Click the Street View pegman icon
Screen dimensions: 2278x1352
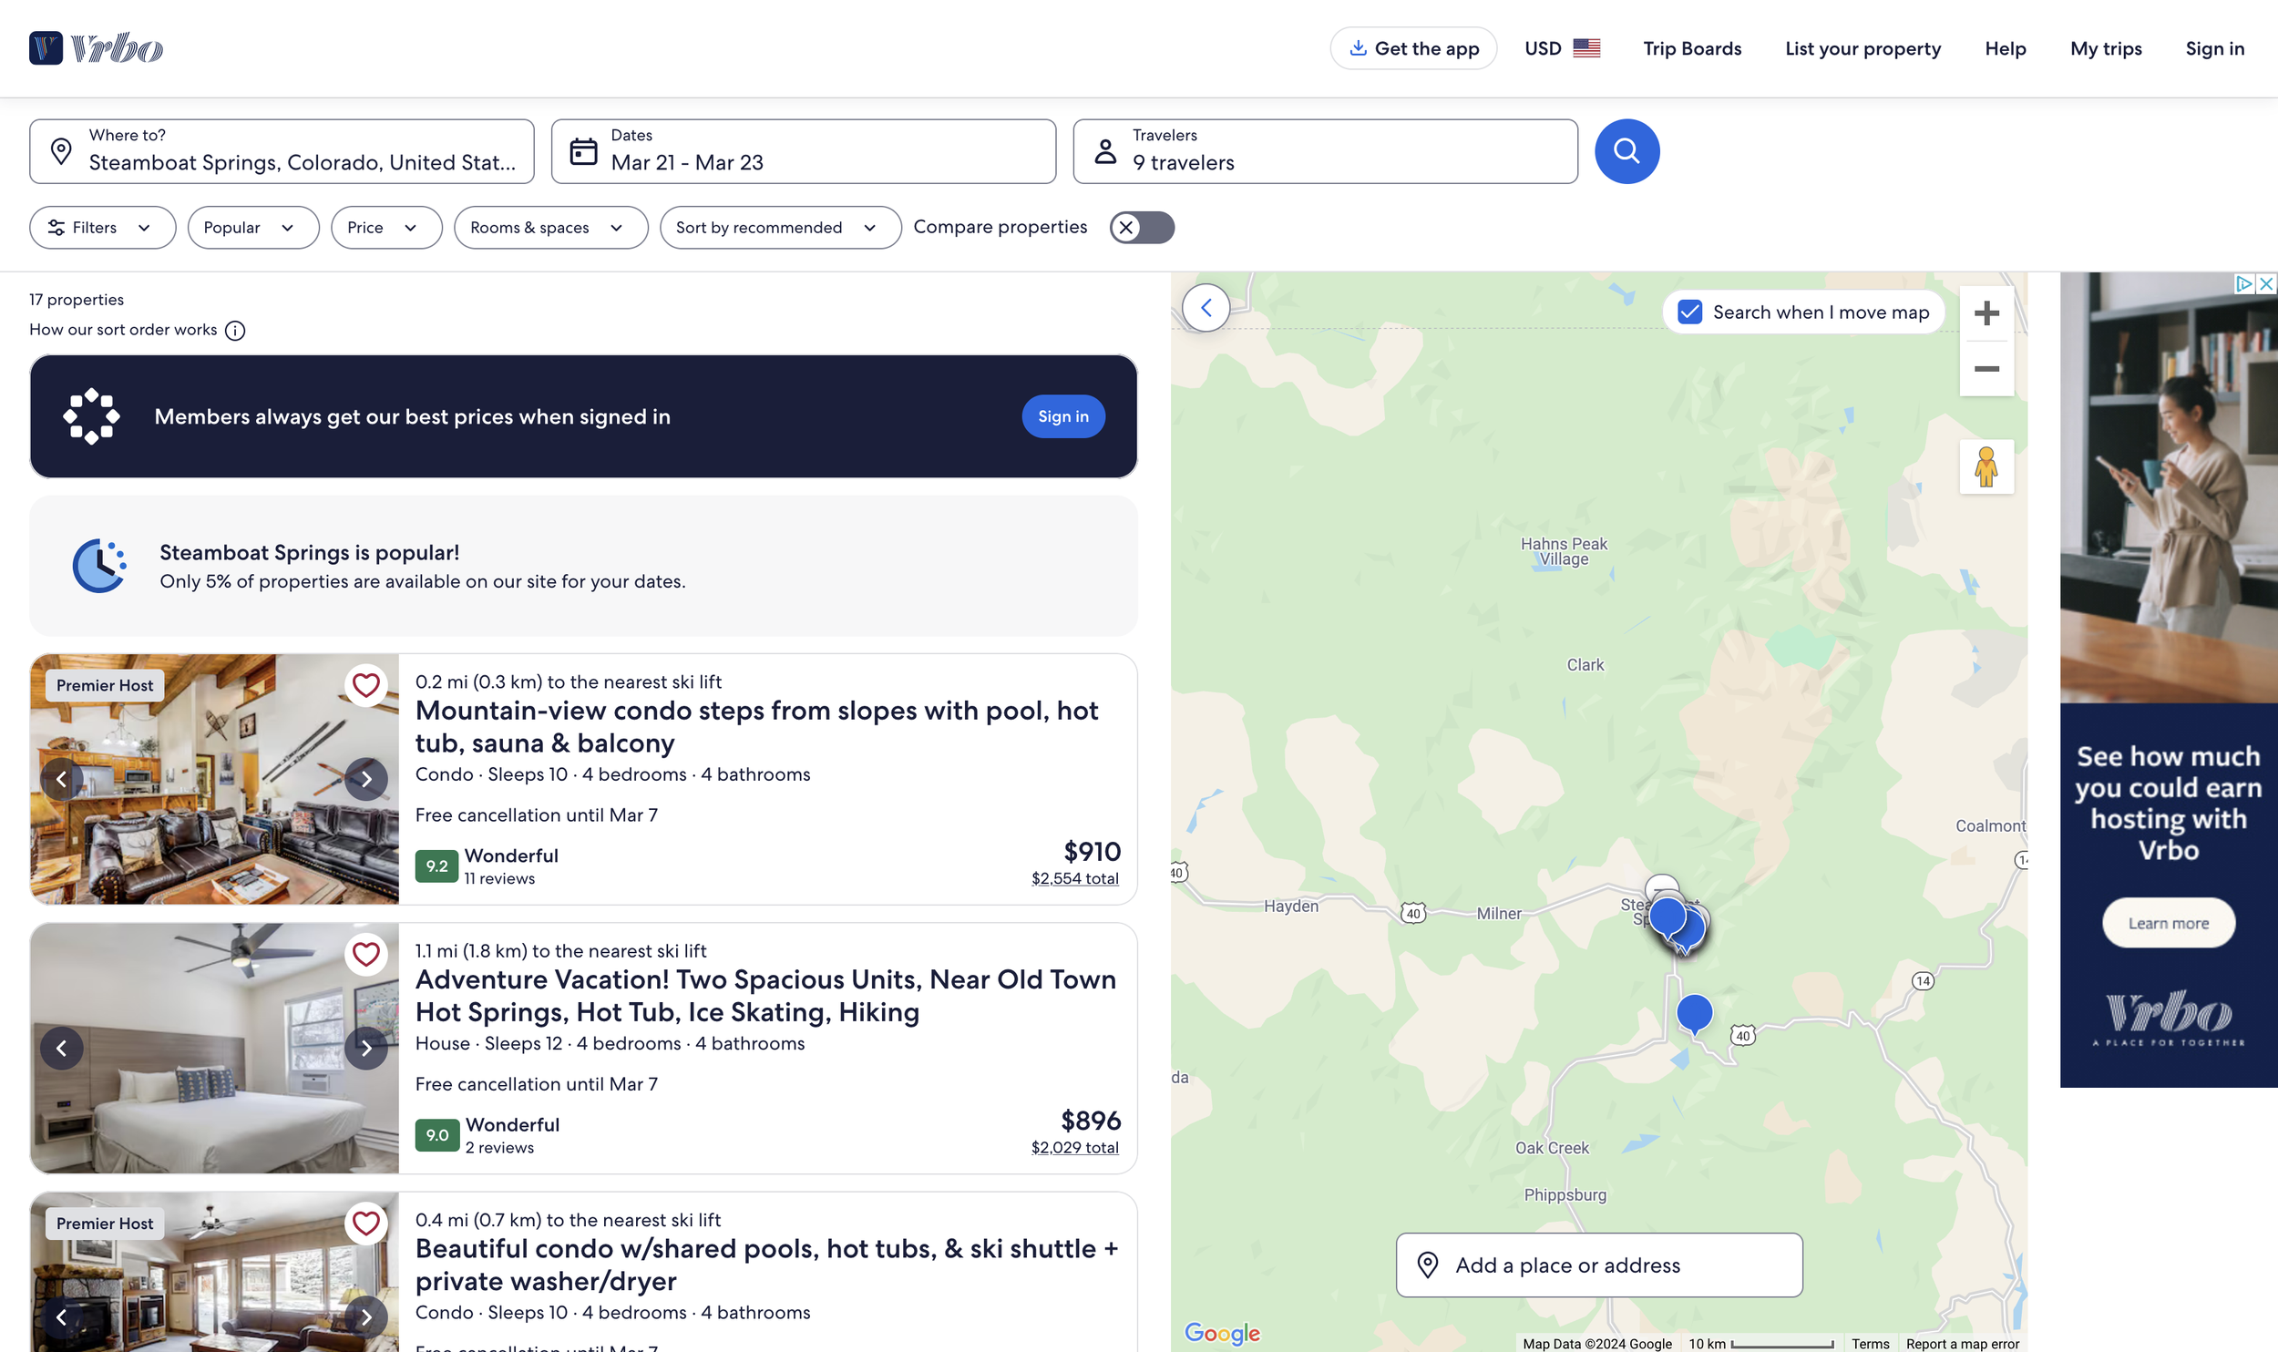coord(1986,467)
